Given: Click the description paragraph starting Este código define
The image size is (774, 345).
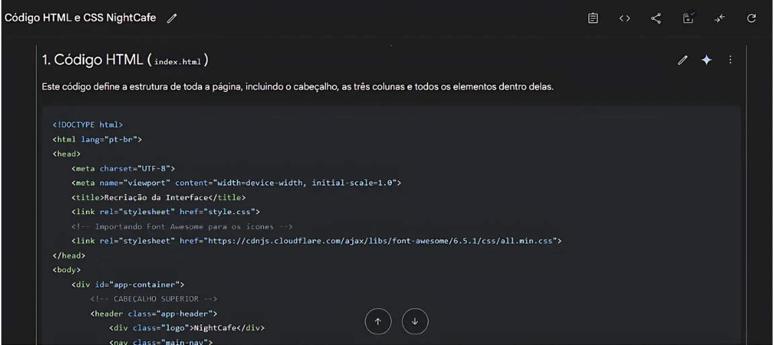Looking at the screenshot, I should [297, 87].
